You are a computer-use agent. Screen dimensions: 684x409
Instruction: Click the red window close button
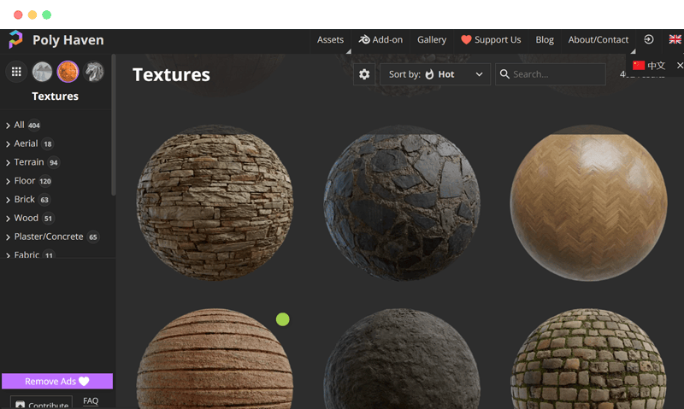pos(18,15)
